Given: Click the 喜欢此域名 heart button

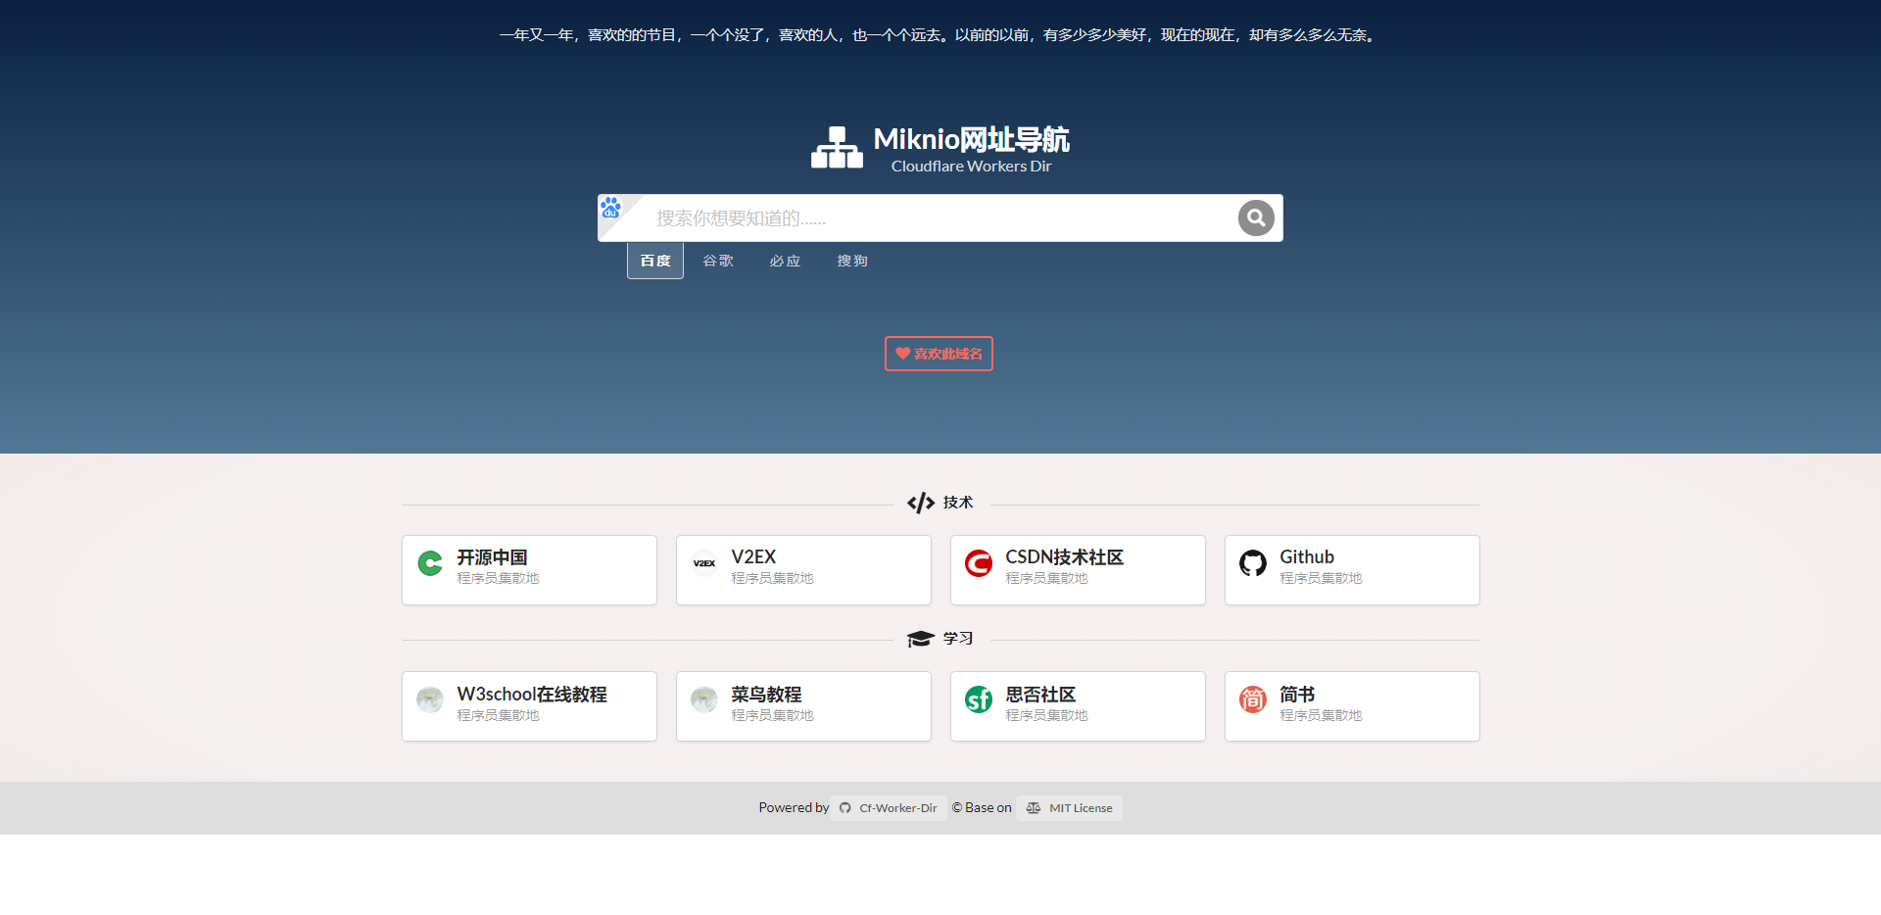Looking at the screenshot, I should click(938, 354).
